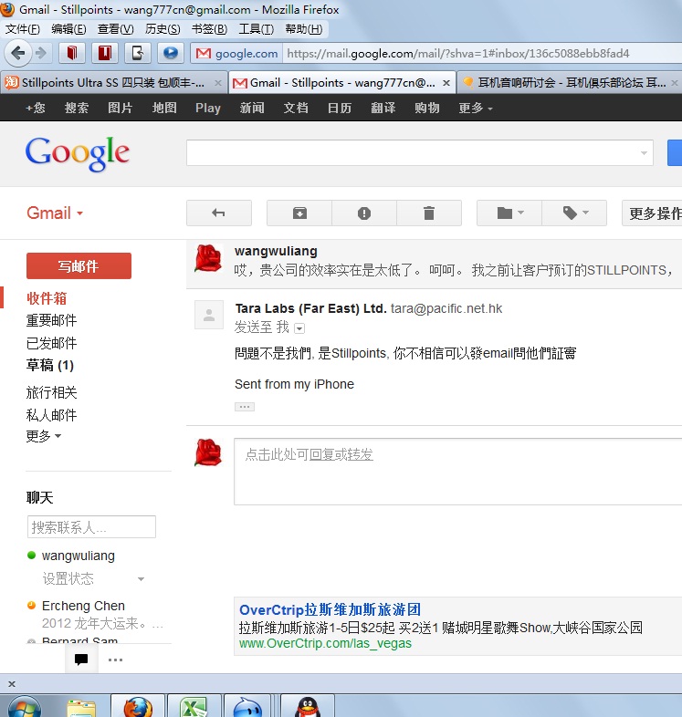Delete the conversation with trash icon

(x=429, y=213)
